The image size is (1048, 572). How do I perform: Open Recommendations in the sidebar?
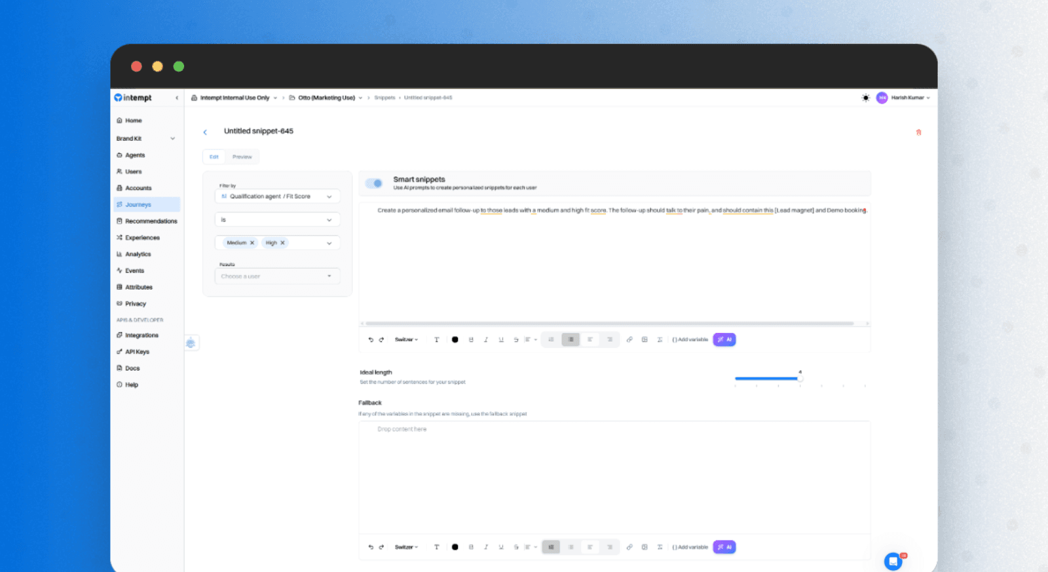tap(151, 221)
